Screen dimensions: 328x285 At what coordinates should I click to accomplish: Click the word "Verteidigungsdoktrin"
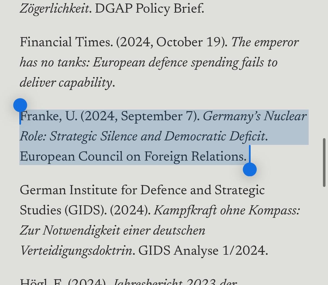point(76,251)
